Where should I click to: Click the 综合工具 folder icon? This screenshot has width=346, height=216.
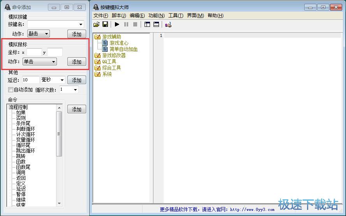pyautogui.click(x=97, y=68)
